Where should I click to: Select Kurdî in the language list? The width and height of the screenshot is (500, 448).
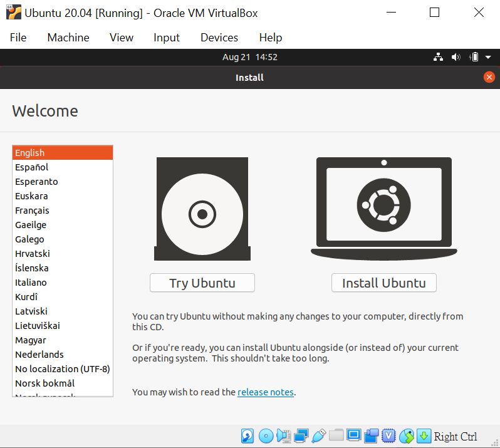pos(63,297)
